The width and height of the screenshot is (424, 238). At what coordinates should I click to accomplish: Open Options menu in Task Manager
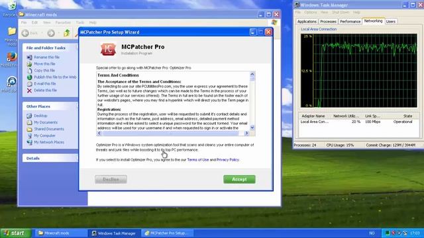311,13
